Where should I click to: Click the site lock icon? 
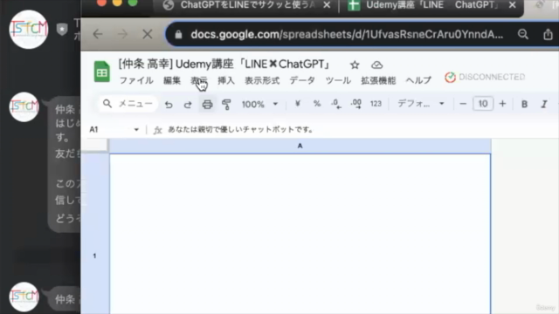178,35
